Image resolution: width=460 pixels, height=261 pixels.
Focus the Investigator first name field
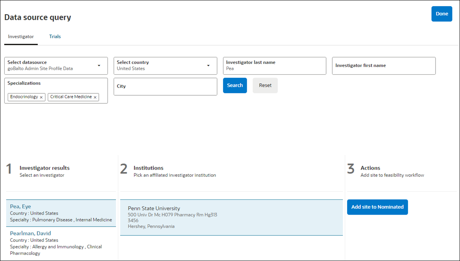click(384, 66)
